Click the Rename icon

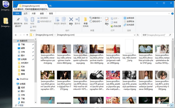pyautogui.click(x=78, y=20)
